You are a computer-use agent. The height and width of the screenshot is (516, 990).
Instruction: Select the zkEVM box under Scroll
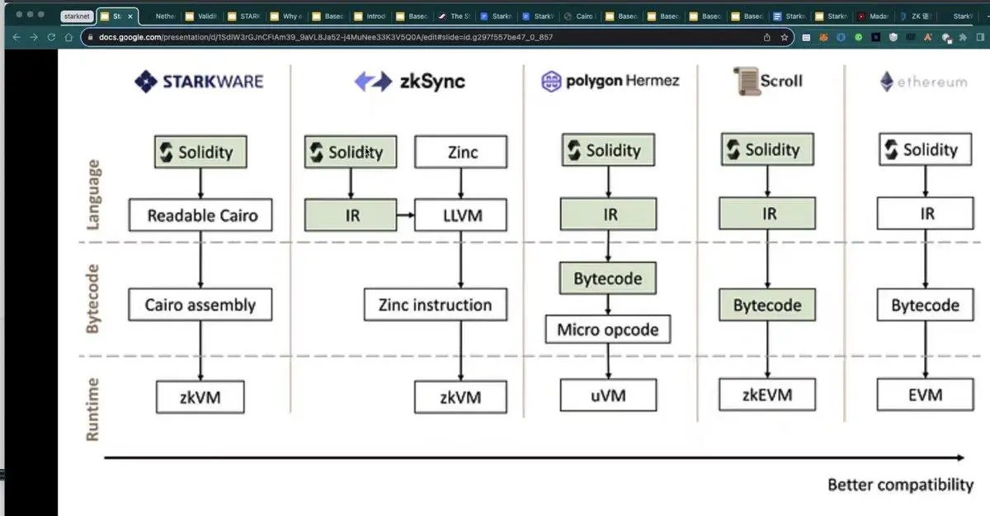(767, 394)
